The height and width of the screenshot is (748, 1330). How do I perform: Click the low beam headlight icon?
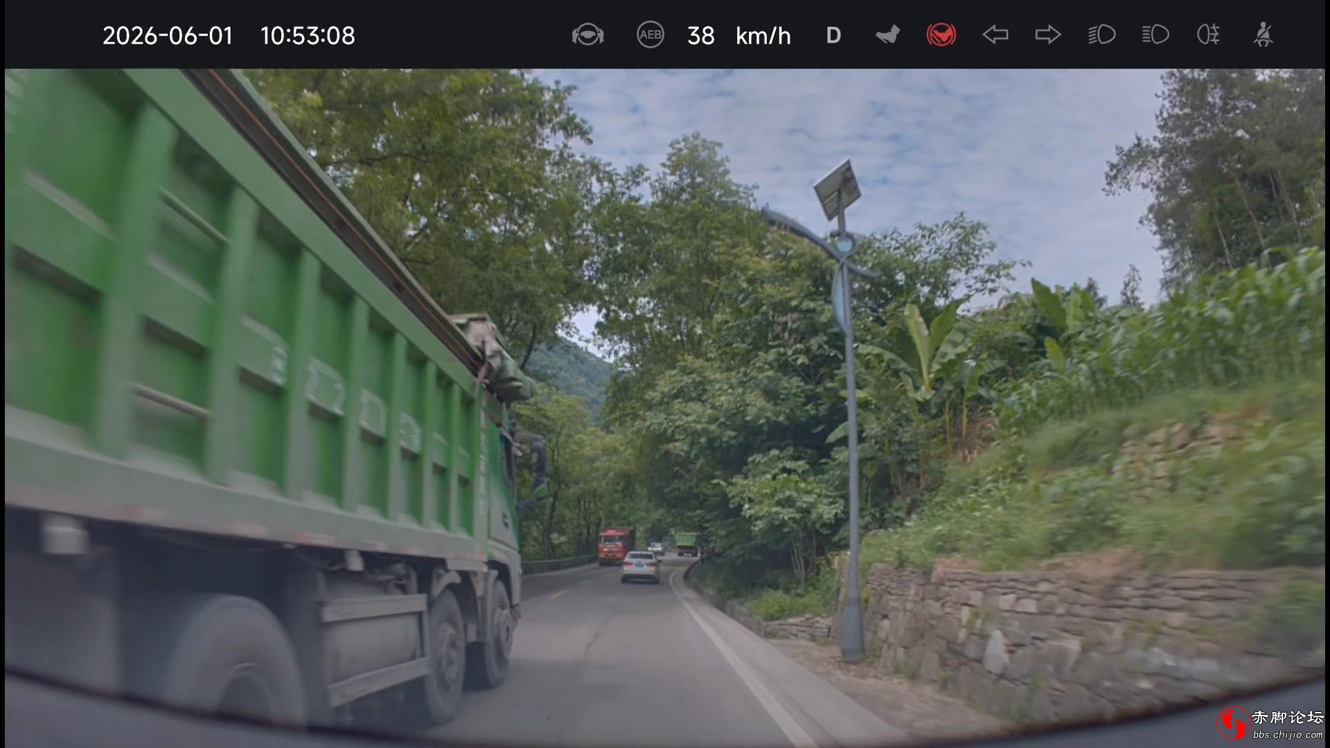1101,35
